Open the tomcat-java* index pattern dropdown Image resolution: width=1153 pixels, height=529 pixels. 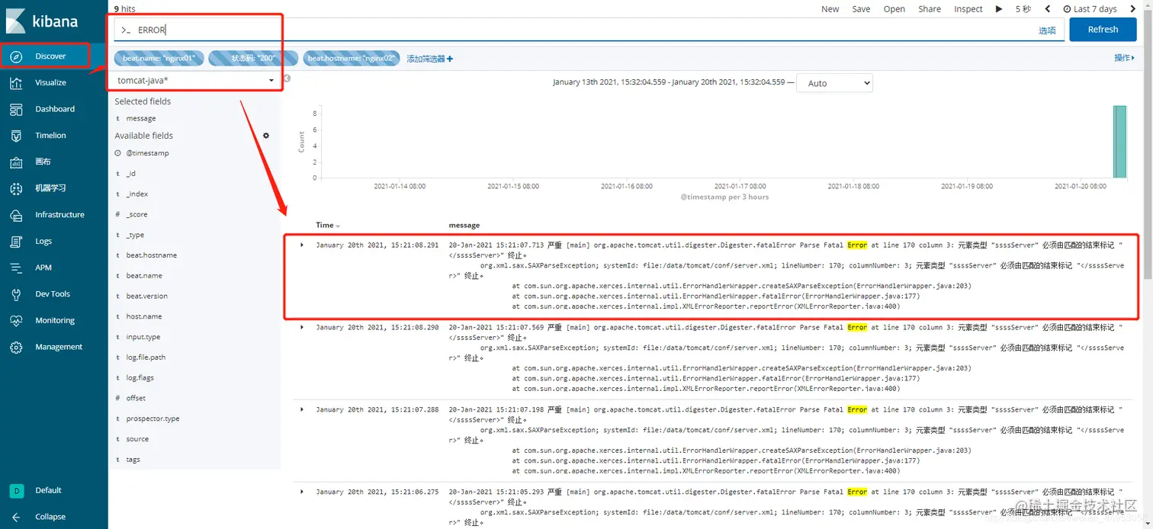(x=195, y=80)
